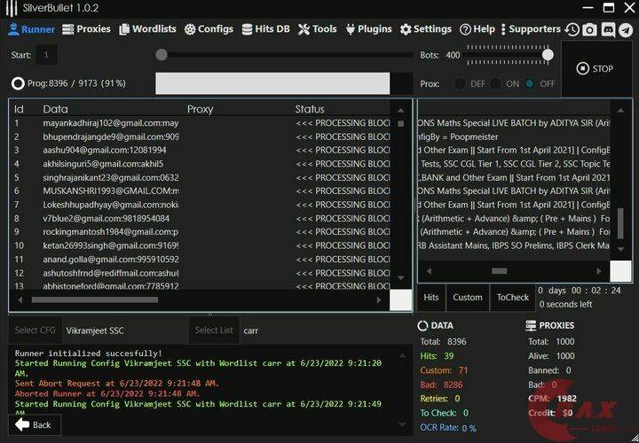Image resolution: width=639 pixels, height=443 pixels.
Task: Click data table scroll up arrow
Action: (x=400, y=110)
